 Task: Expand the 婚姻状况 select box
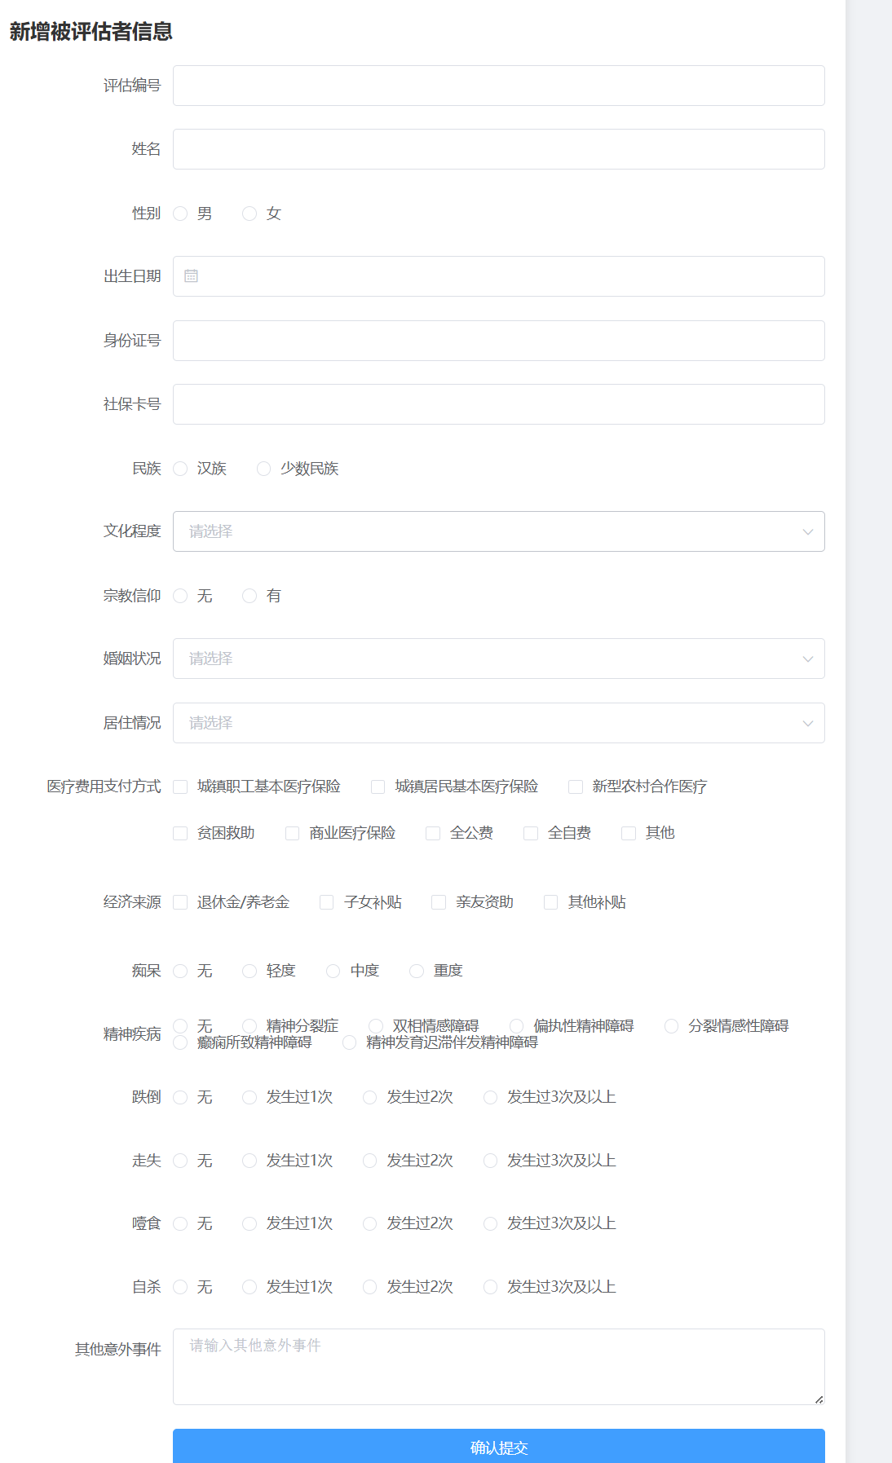click(x=499, y=659)
